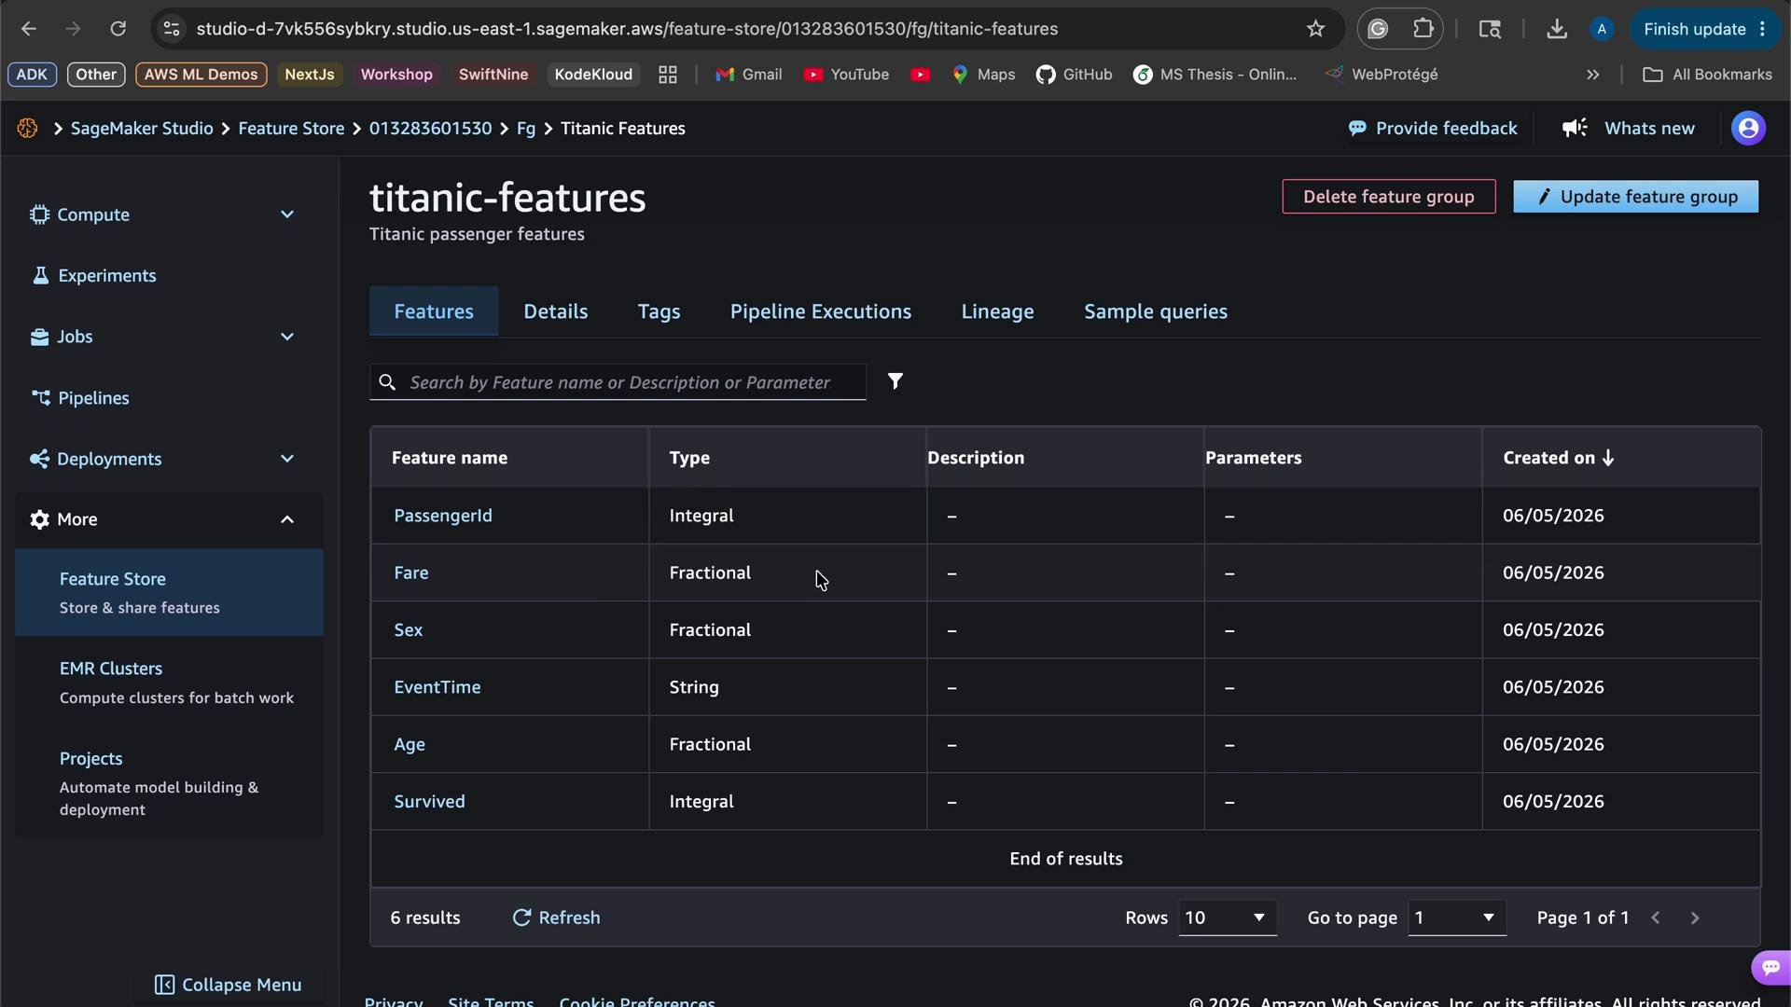Screen dimensions: 1791x1007
Task: Click Delete feature group button
Action: pos(1388,197)
